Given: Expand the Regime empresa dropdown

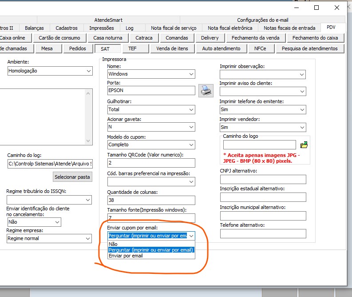Looking at the screenshot, I should pyautogui.click(x=49, y=239).
